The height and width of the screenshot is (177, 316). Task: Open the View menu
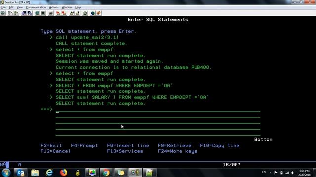point(20,7)
